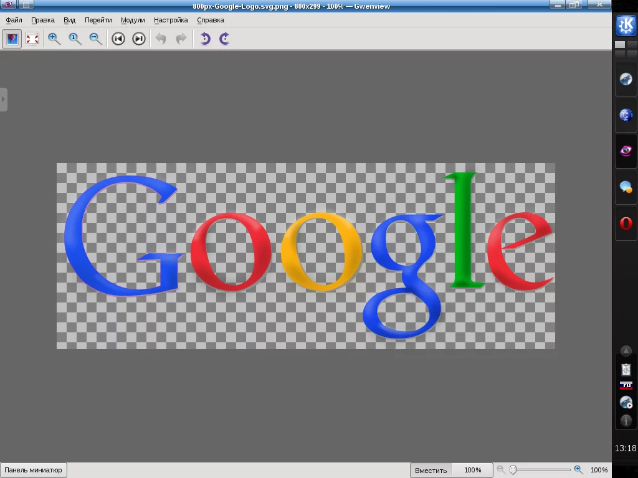Image resolution: width=638 pixels, height=478 pixels.
Task: Go to the previous image
Action: point(118,39)
